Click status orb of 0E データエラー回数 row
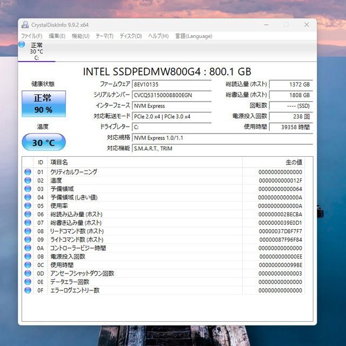Screen dimensions: 346x346 pyautogui.click(x=28, y=282)
